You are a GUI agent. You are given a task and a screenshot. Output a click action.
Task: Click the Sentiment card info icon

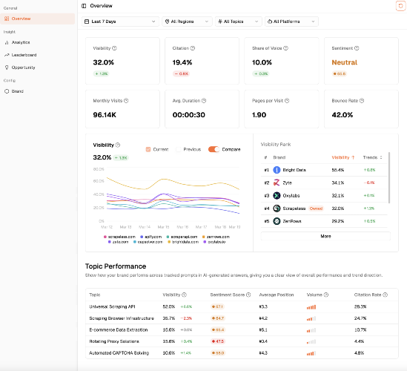tap(357, 48)
